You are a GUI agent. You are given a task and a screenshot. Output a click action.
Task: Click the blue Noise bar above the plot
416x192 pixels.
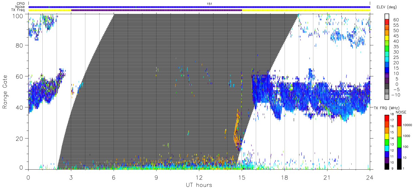199,7
